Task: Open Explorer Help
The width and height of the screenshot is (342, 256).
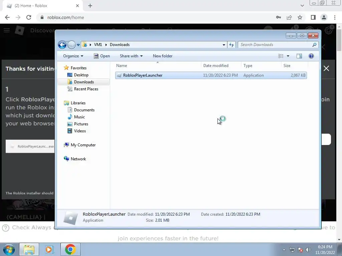Action: coord(311,56)
